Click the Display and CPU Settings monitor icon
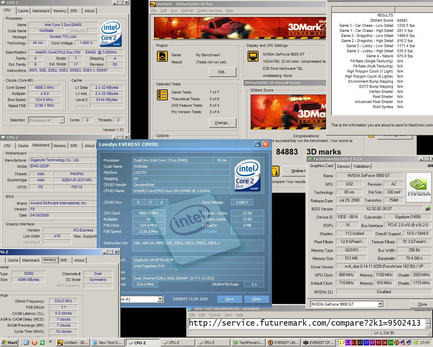 (253, 56)
